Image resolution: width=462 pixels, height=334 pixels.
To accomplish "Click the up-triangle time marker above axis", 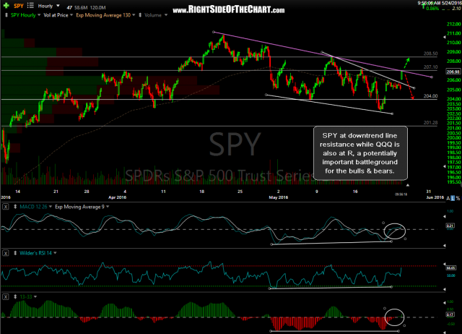I will pos(408,185).
